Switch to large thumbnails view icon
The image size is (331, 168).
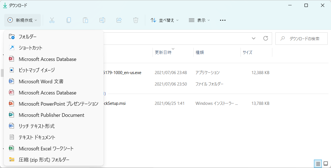pos(326,164)
